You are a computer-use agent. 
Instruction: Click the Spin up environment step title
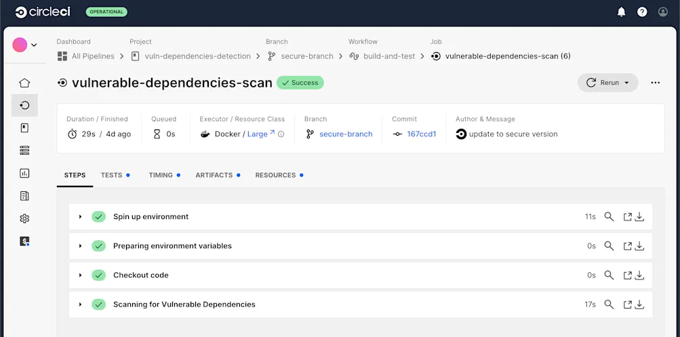pos(151,216)
